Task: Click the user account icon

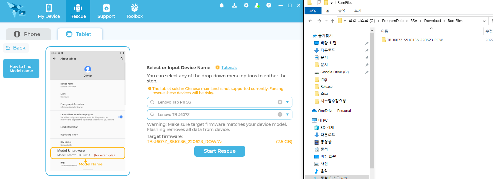Action: pos(257,5)
